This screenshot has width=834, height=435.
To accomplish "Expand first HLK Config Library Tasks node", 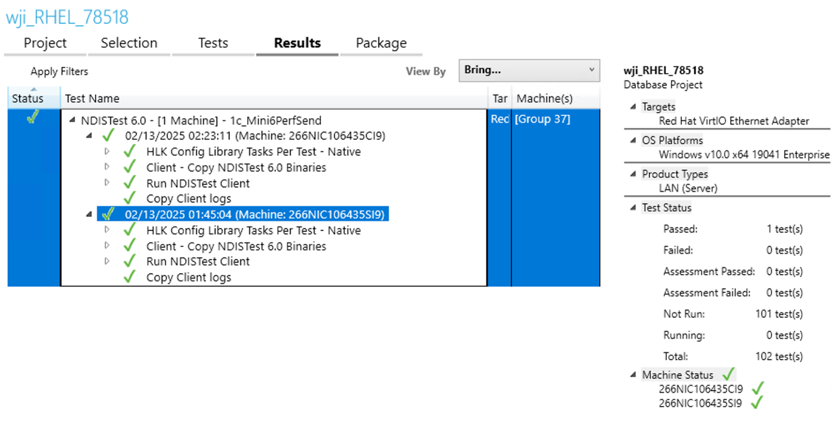I will pyautogui.click(x=107, y=151).
